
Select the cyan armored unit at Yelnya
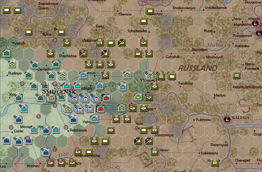(x=94, y=119)
